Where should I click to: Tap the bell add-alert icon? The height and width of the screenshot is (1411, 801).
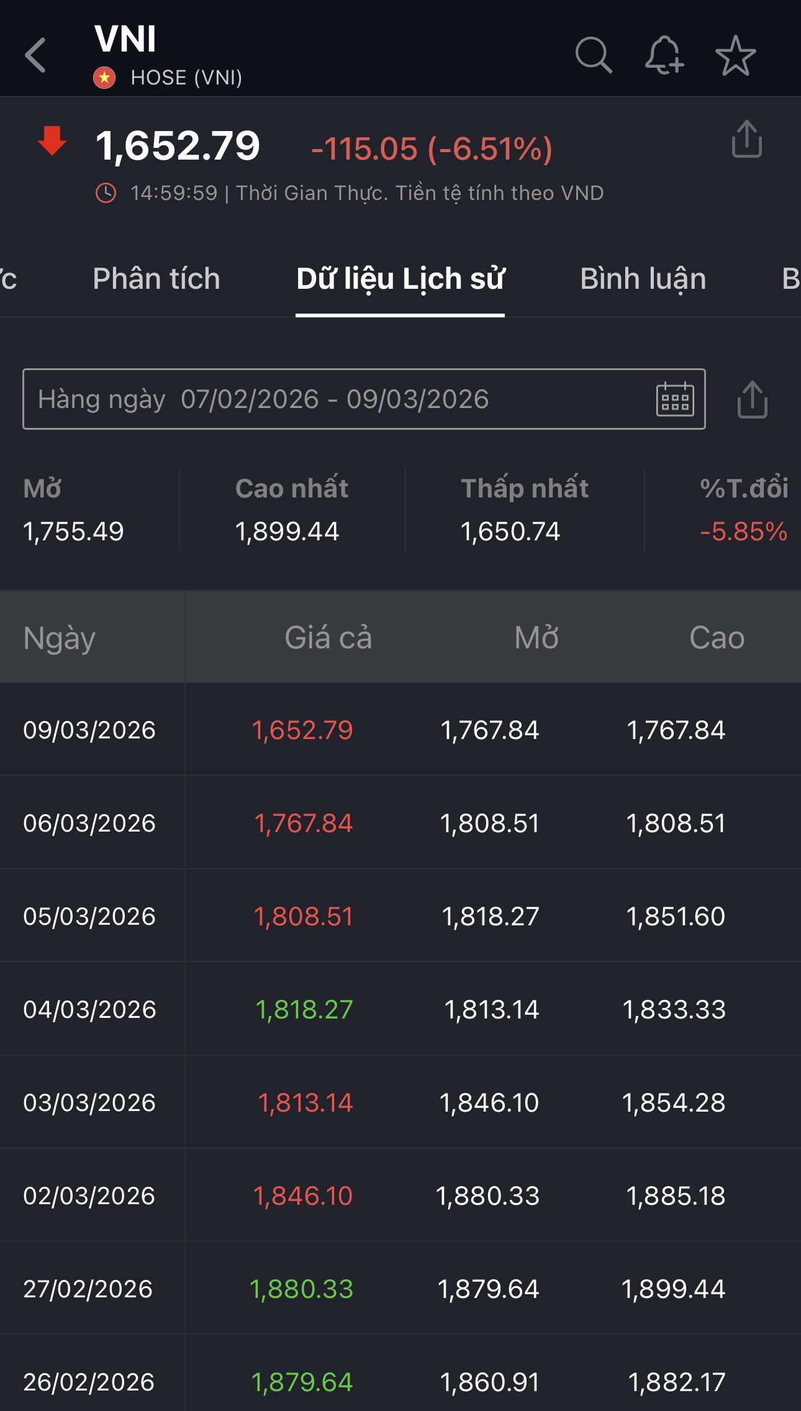[x=664, y=55]
